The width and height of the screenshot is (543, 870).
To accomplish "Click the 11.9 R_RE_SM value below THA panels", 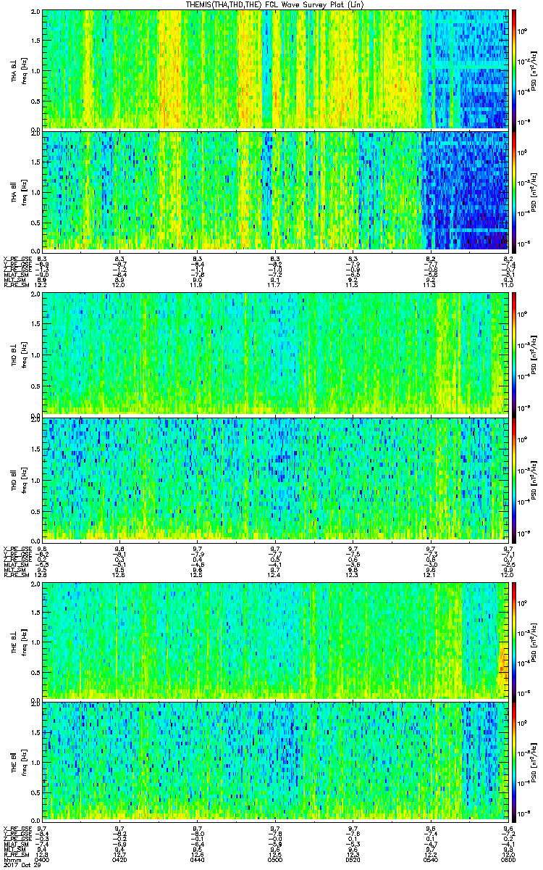I will coord(197,286).
